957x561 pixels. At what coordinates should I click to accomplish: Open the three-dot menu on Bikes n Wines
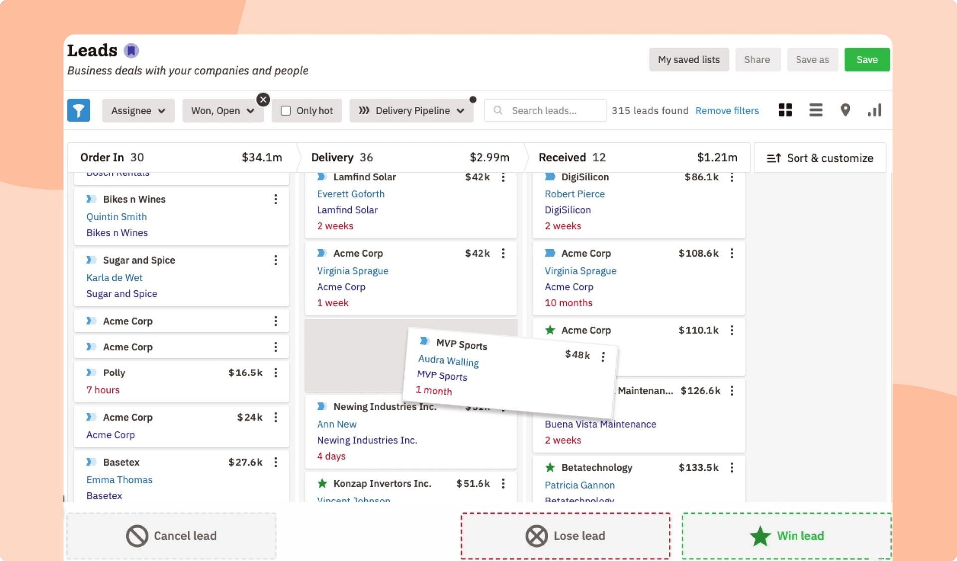point(276,199)
